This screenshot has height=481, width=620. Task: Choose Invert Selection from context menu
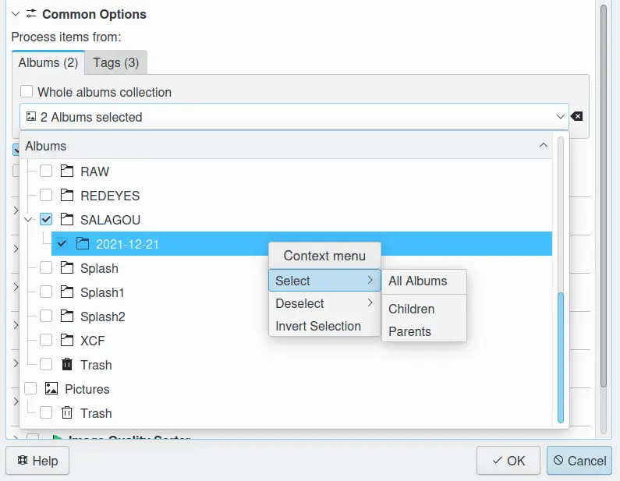click(x=318, y=326)
